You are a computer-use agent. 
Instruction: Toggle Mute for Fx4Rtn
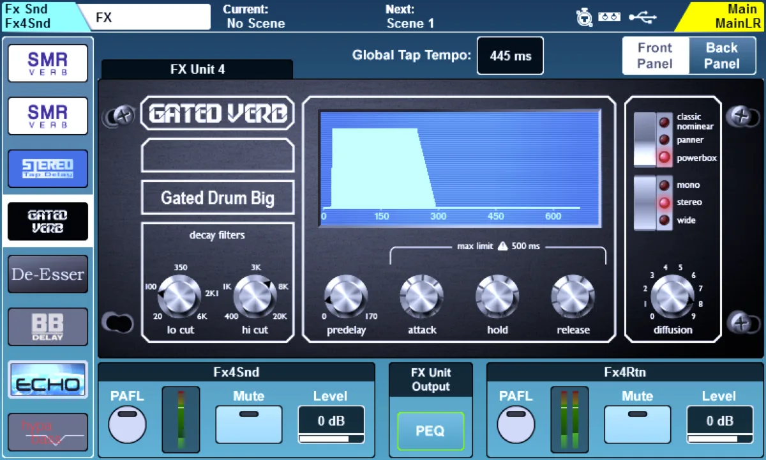[x=637, y=424]
